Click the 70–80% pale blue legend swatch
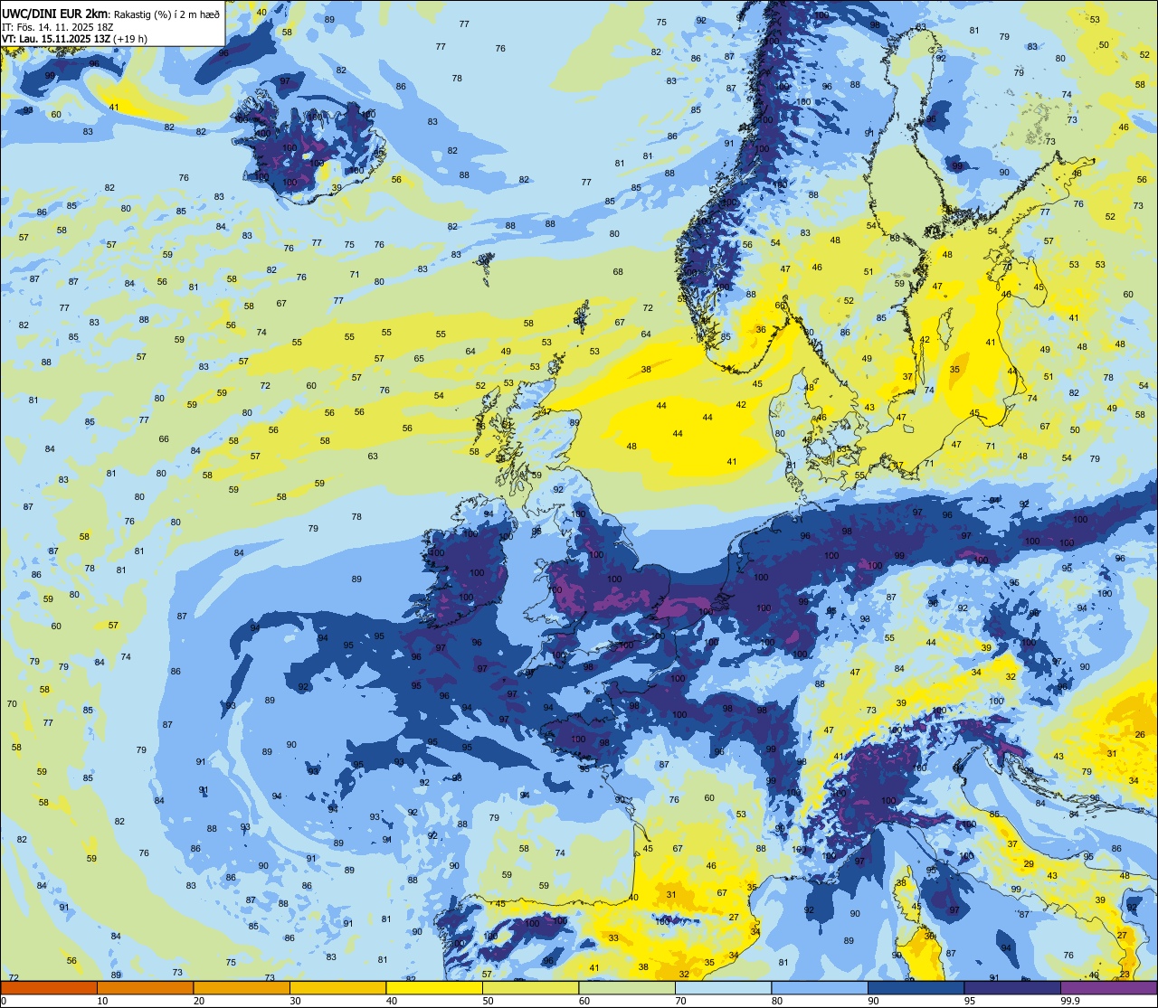Viewport: 1158px width, 1008px height. tap(723, 988)
